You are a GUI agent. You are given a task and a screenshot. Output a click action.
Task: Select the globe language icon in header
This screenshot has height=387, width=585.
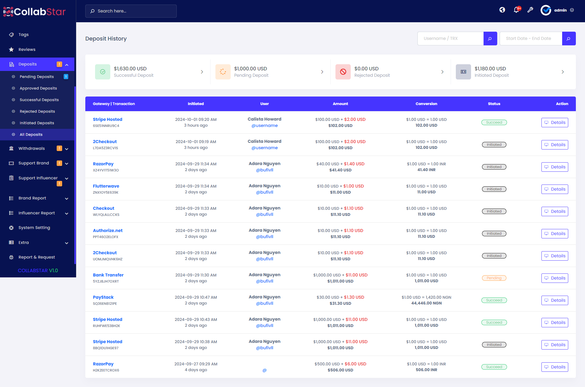502,10
